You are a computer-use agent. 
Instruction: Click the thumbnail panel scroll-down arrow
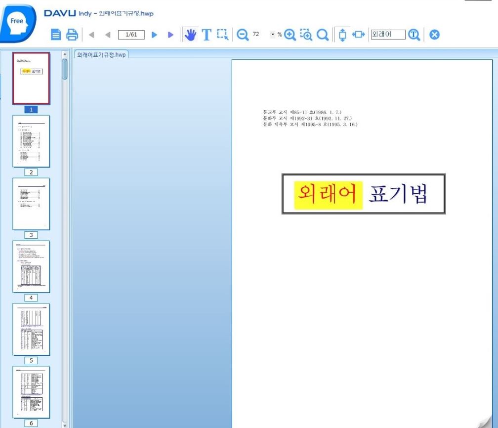[65, 424]
